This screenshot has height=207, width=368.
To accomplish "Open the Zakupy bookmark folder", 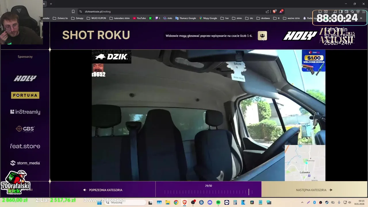I will [x=77, y=18].
